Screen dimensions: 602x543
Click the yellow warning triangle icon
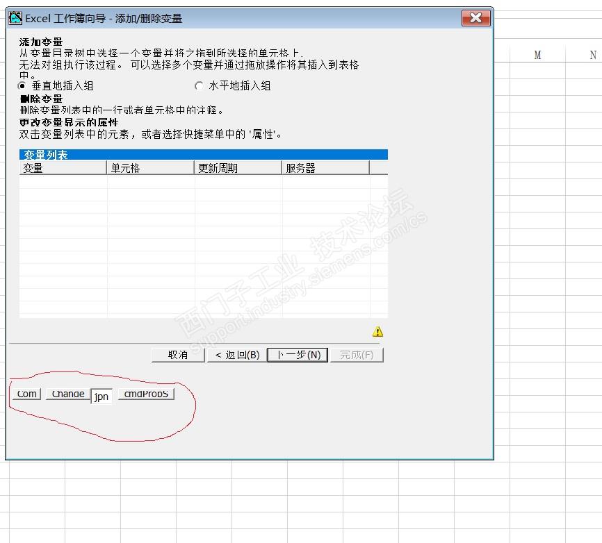point(377,331)
